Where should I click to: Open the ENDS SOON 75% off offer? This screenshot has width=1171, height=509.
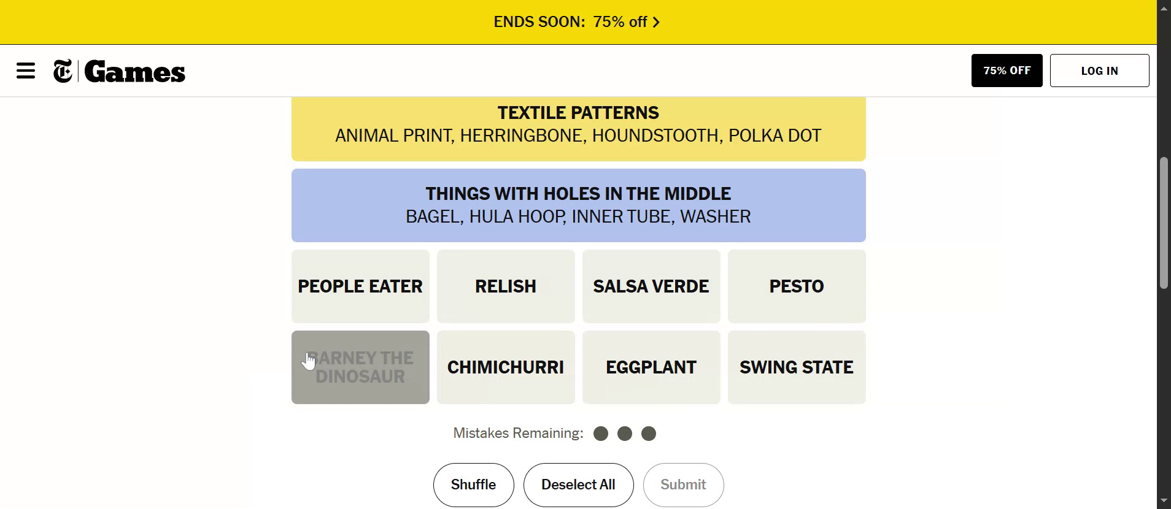tap(570, 22)
